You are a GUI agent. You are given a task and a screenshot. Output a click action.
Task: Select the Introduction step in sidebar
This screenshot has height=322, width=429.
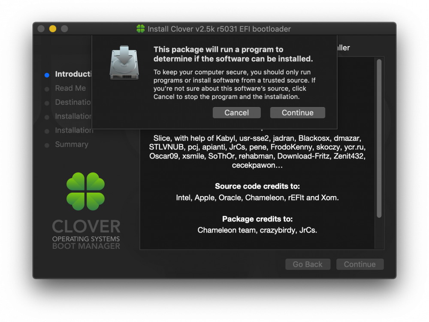click(x=73, y=74)
